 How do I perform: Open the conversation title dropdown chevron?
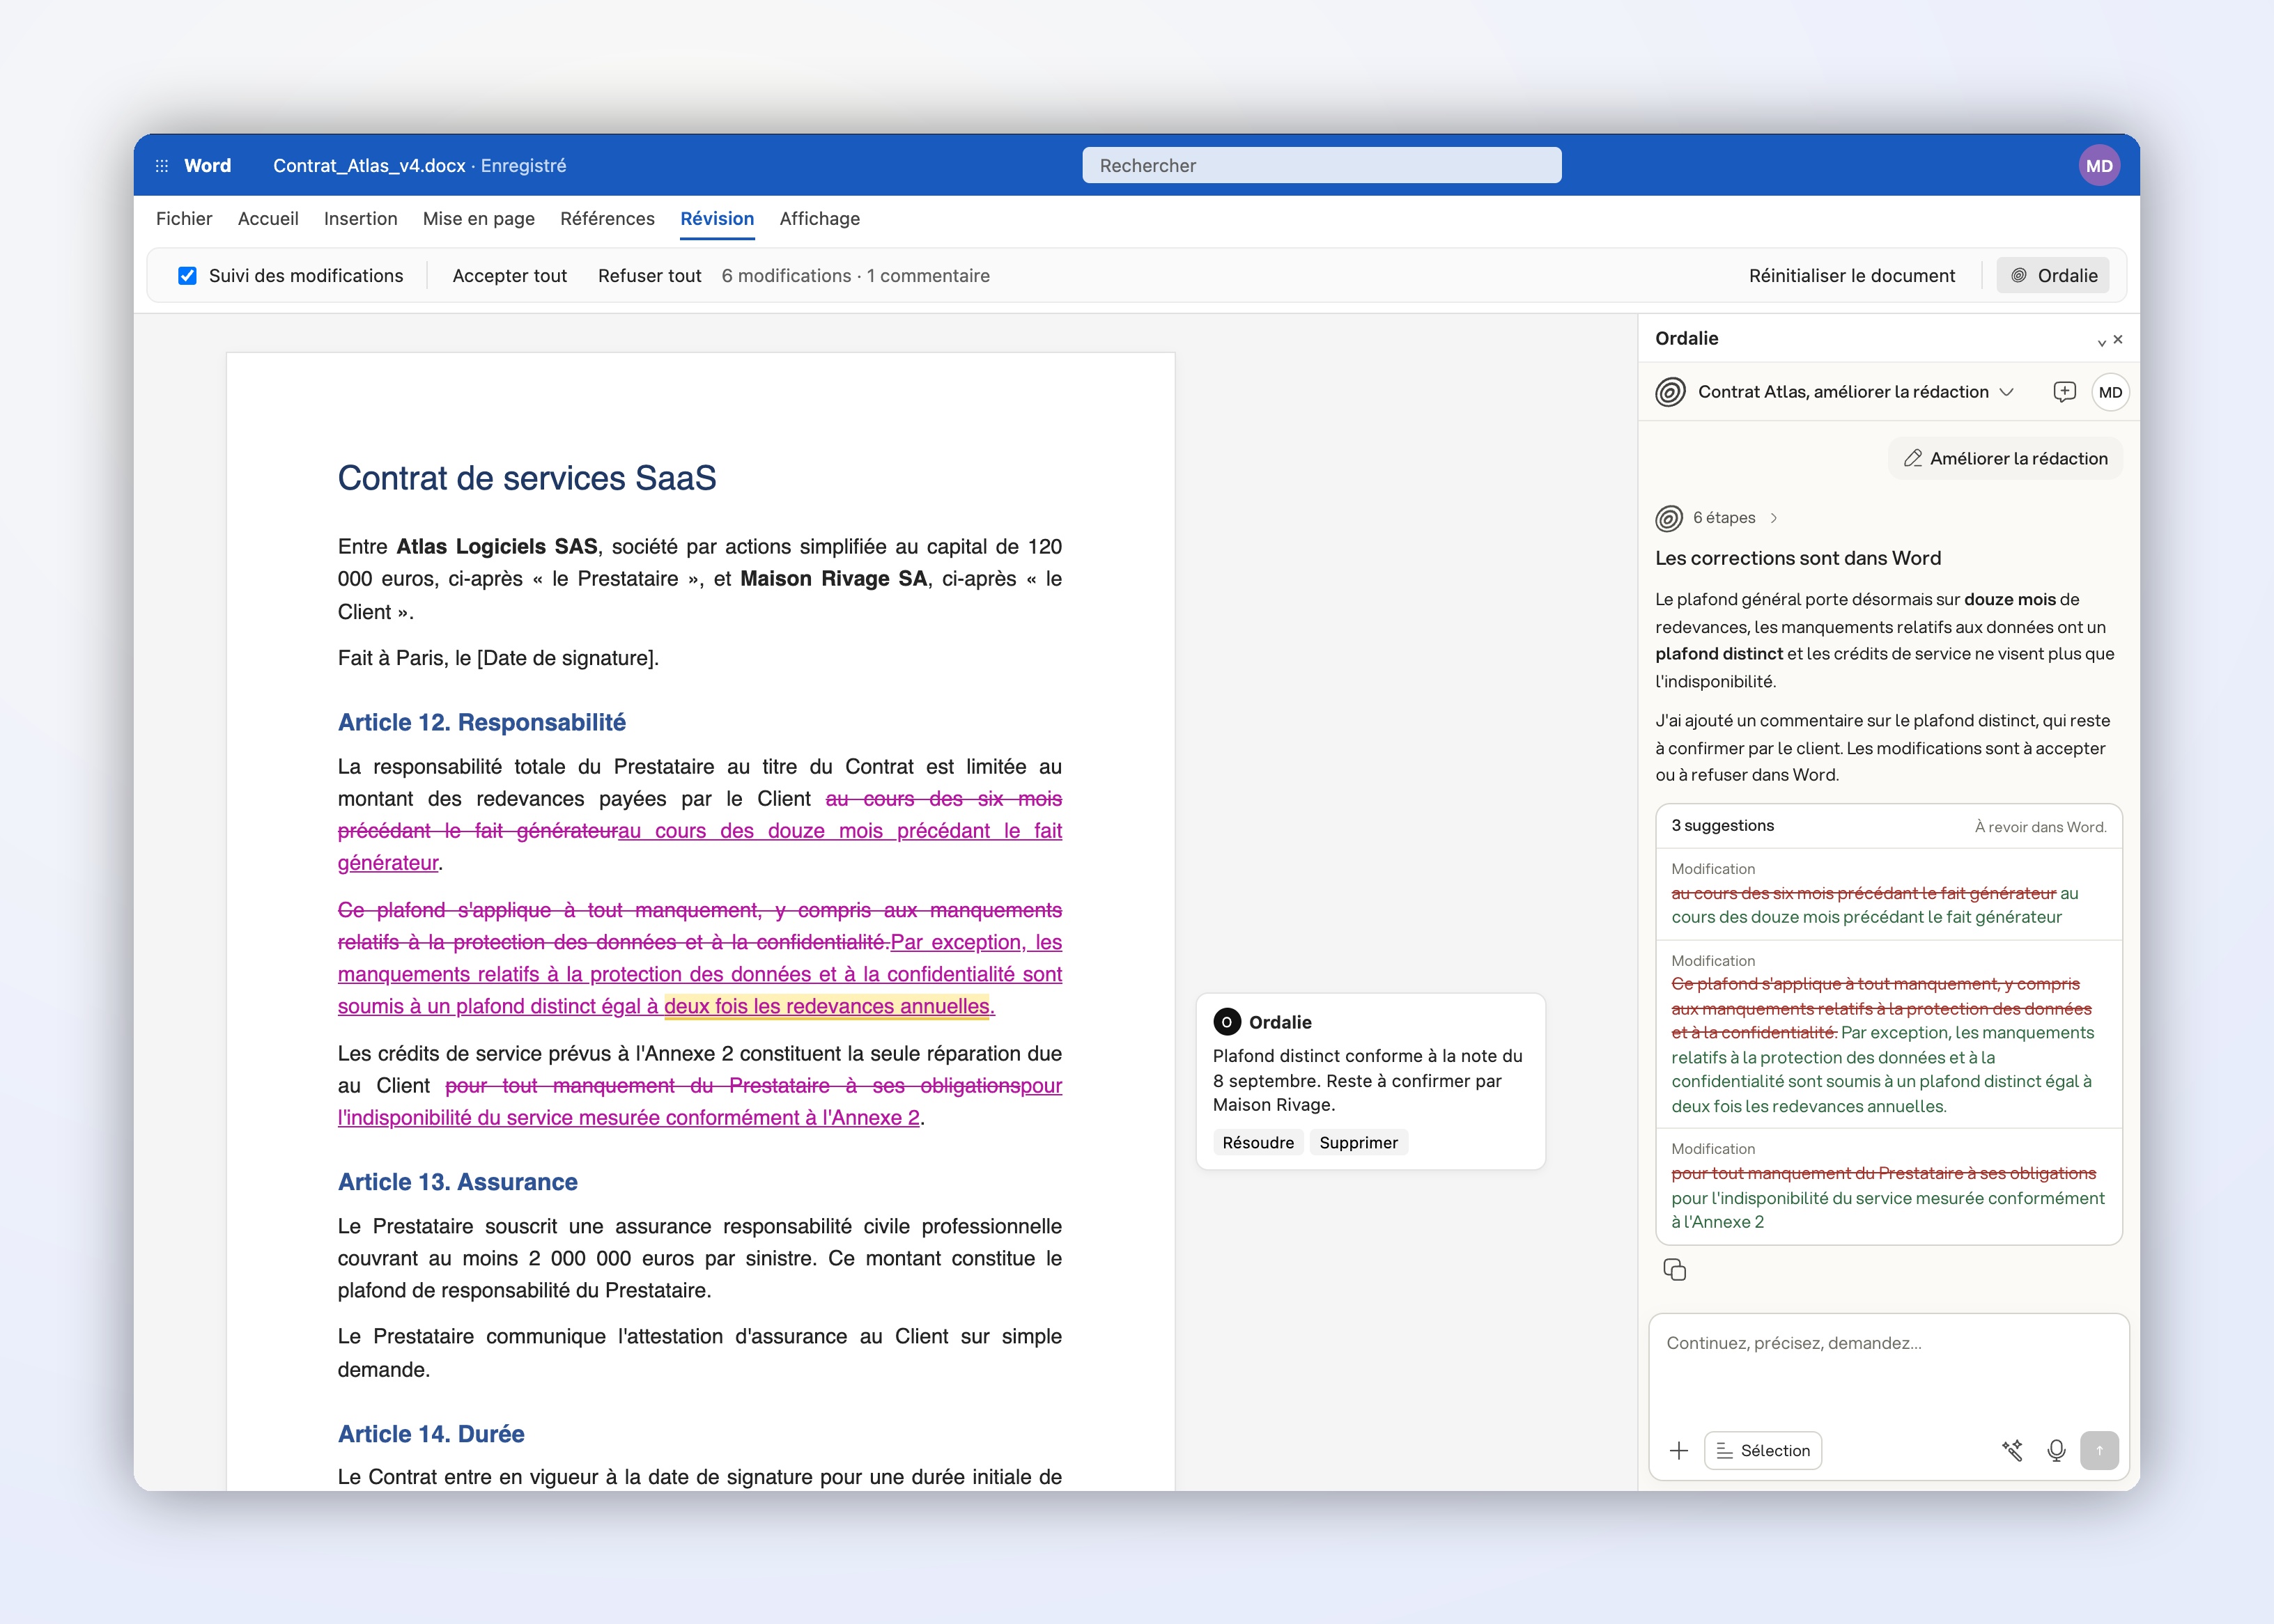[2006, 392]
